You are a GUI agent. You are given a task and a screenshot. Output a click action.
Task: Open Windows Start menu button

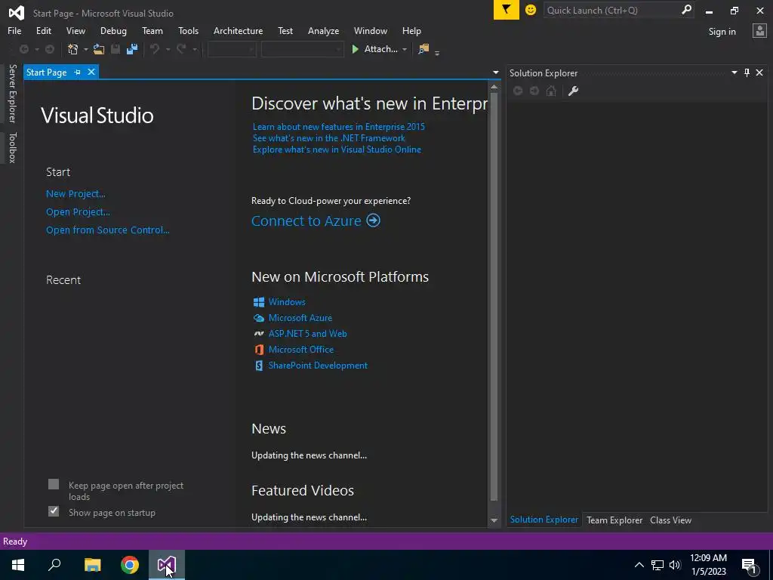18,565
